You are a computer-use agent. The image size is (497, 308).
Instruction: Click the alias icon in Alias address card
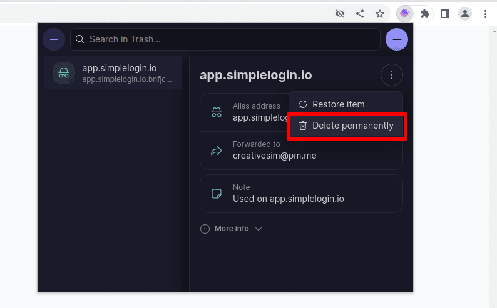click(x=217, y=112)
